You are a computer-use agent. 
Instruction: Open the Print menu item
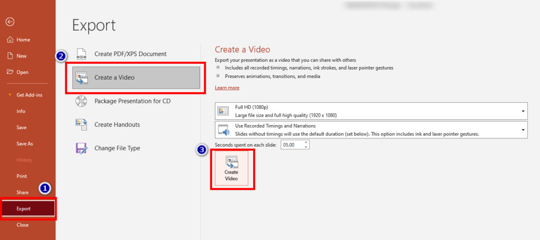(22, 176)
